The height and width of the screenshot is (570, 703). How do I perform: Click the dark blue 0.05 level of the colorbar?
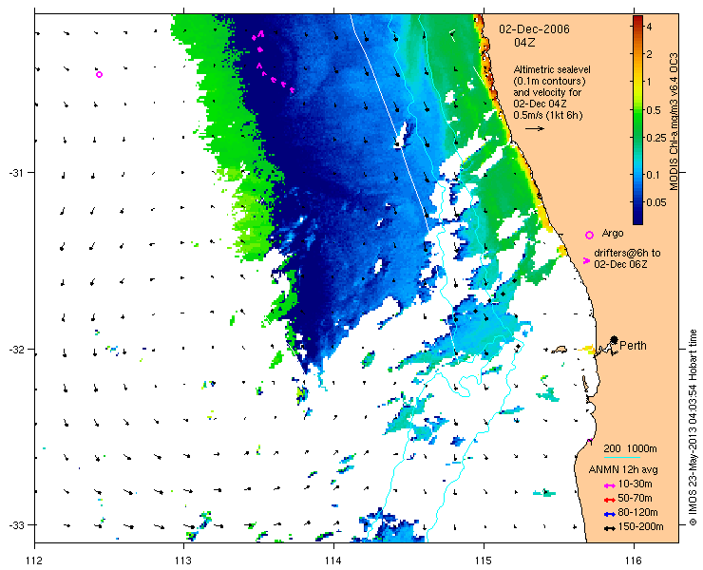[x=637, y=202]
